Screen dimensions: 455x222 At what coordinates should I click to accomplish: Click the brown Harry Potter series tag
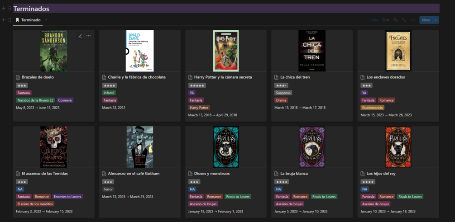click(x=199, y=108)
